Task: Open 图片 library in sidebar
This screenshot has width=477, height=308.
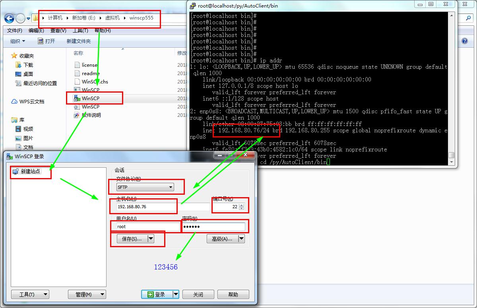Action: point(24,138)
